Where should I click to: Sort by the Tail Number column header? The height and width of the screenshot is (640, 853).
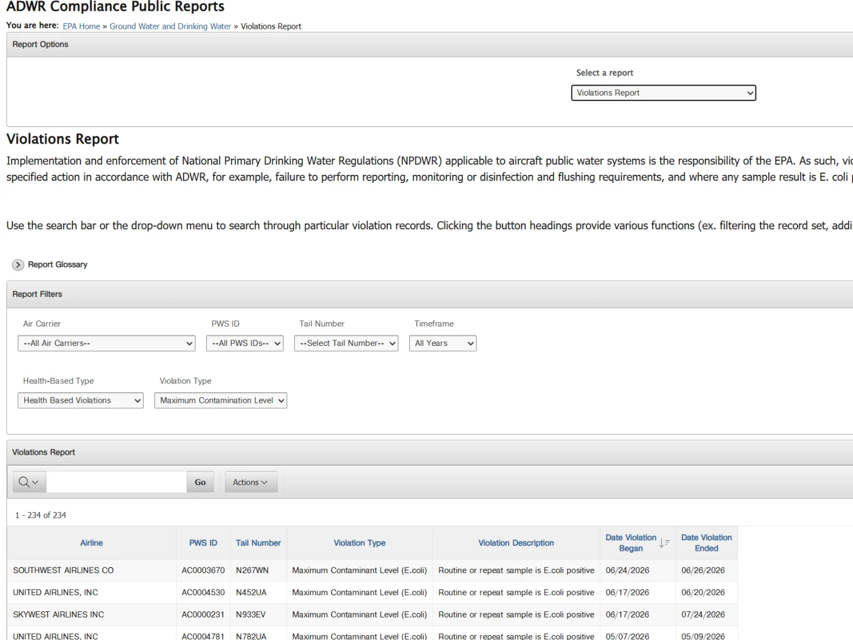(x=258, y=543)
